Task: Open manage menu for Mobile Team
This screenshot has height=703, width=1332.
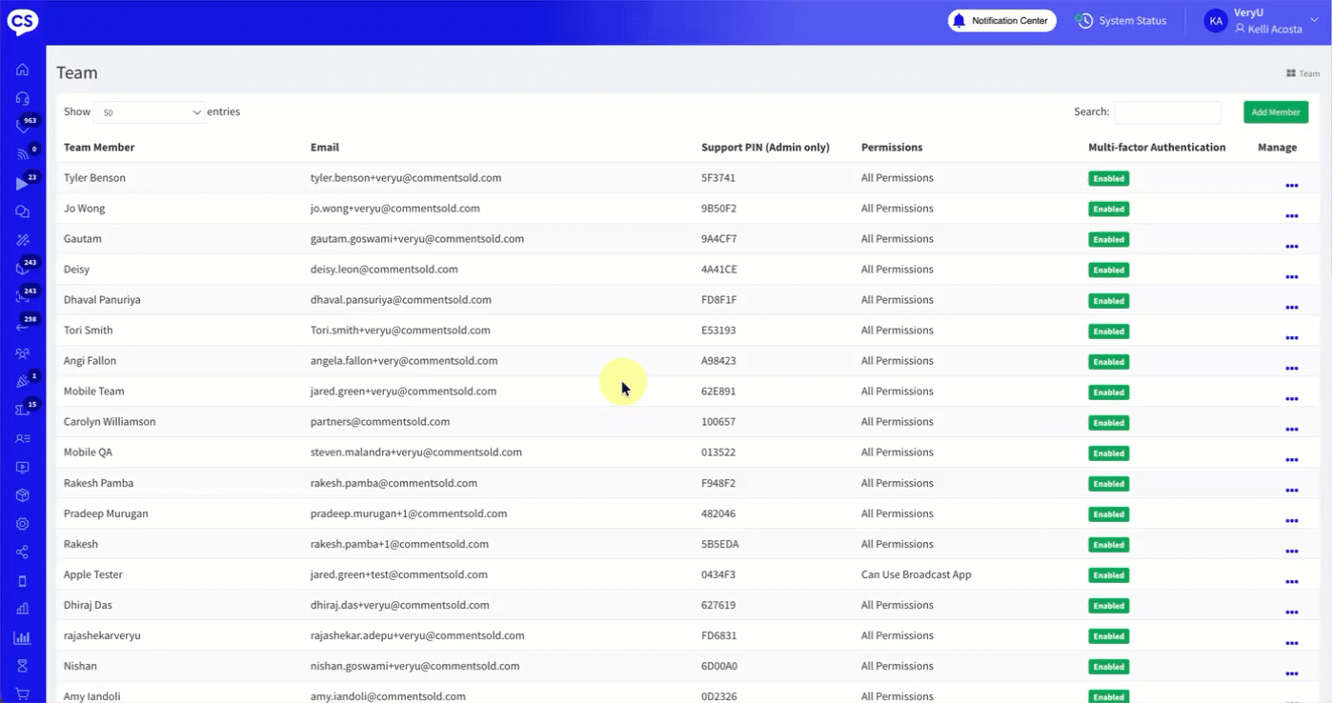Action: click(1292, 399)
